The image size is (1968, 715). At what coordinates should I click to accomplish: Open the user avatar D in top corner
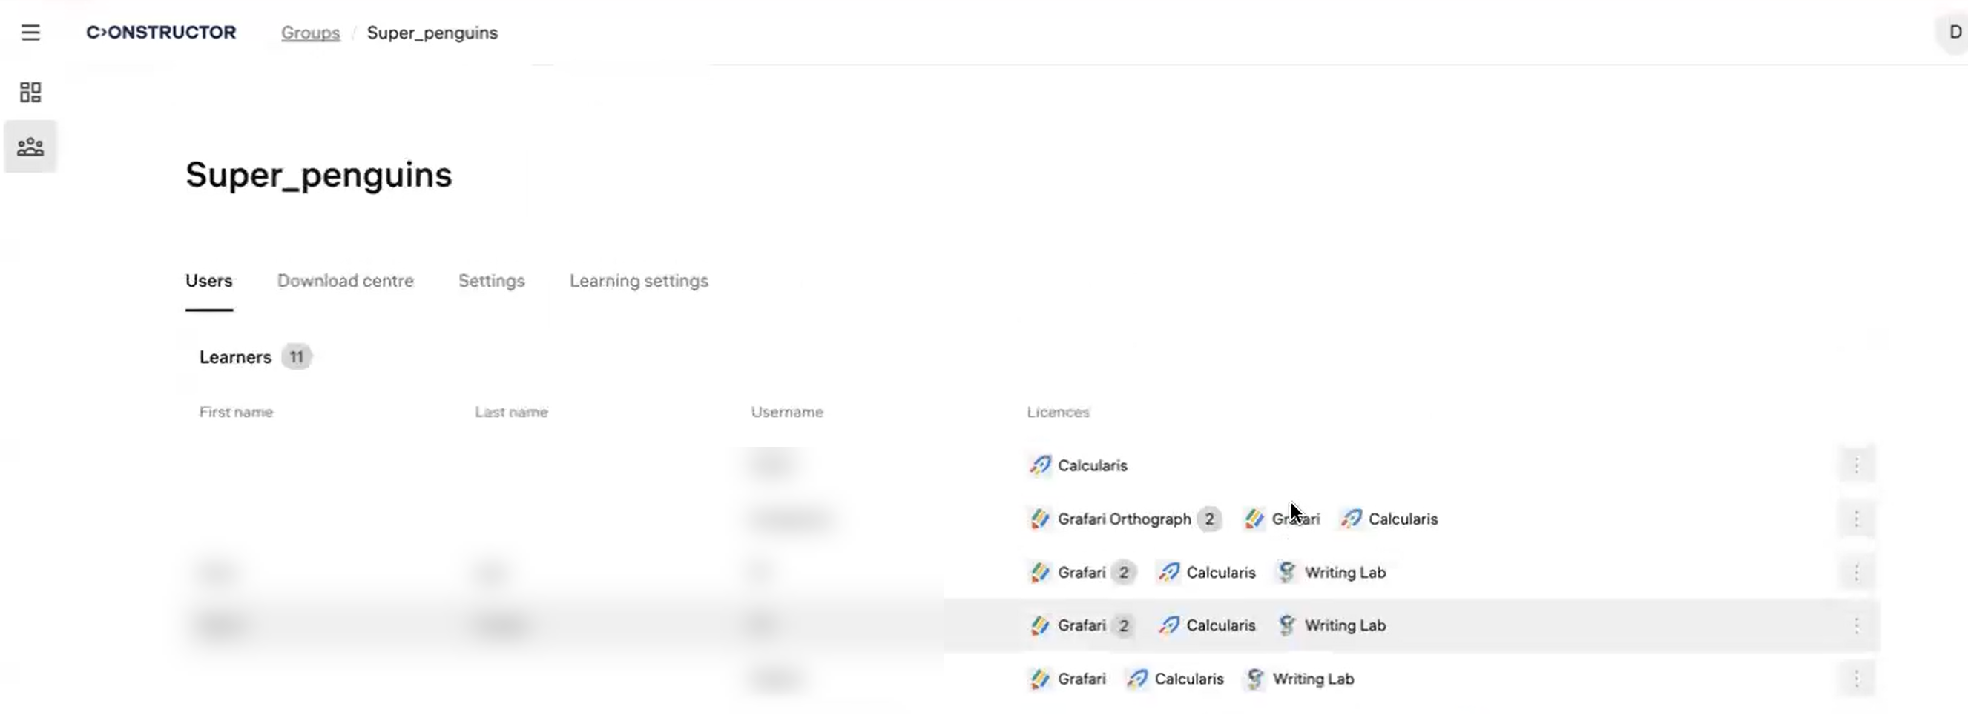[x=1954, y=33]
